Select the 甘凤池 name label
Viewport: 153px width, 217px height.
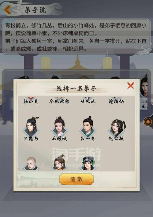(x=88, y=101)
